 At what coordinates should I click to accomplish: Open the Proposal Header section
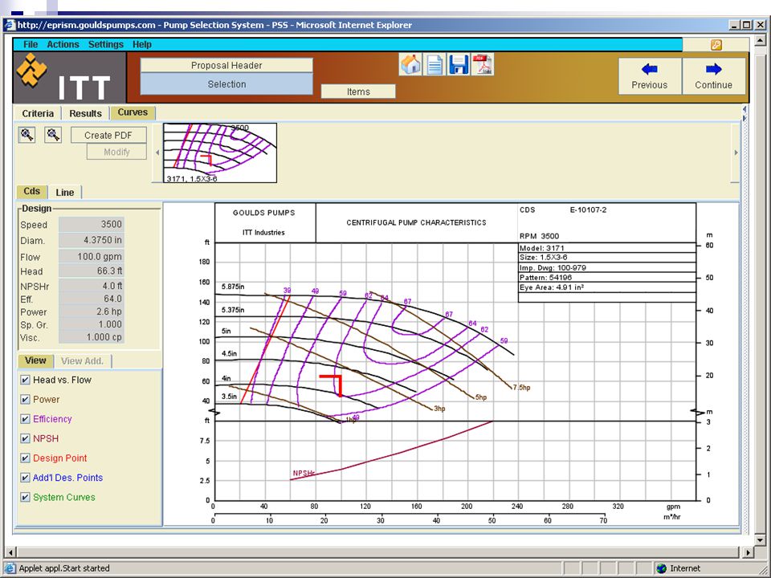tap(226, 65)
